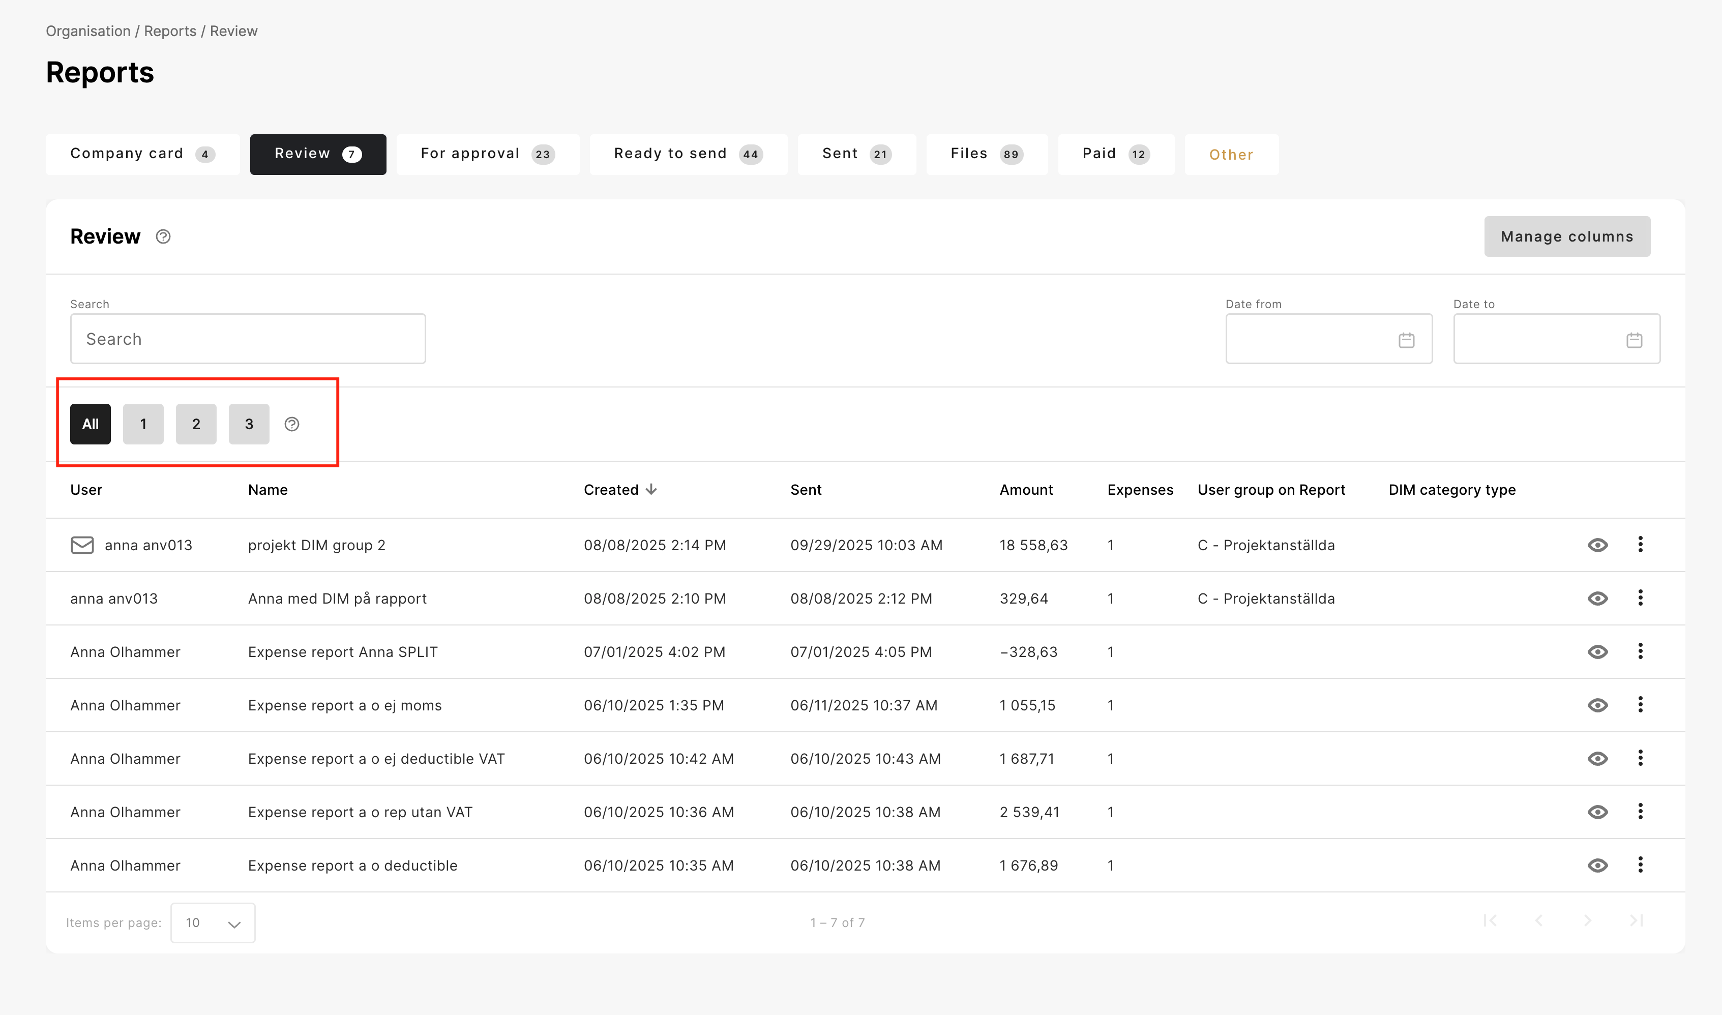Viewport: 1722px width, 1015px height.
Task: Click envelope icon on projekt DIM group 2 row
Action: point(82,545)
